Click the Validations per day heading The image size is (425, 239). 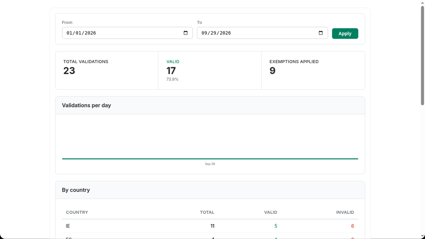point(86,105)
